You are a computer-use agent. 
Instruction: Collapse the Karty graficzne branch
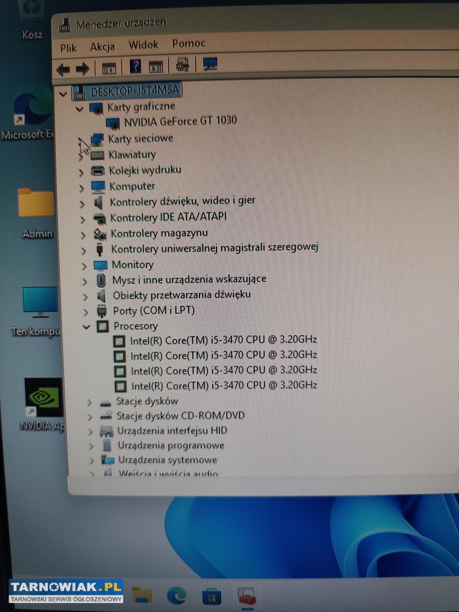point(79,109)
